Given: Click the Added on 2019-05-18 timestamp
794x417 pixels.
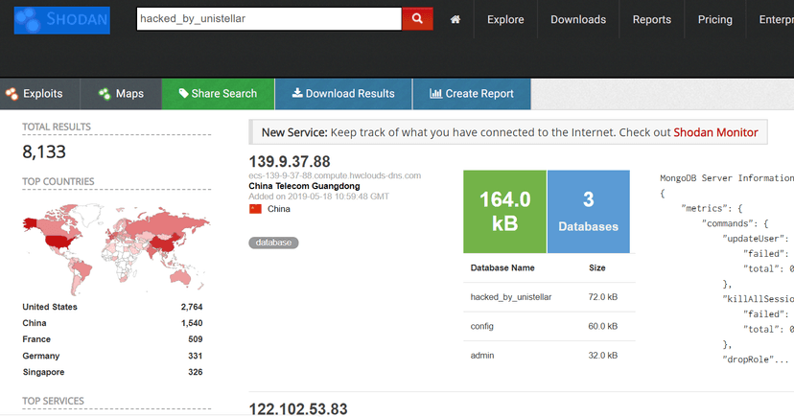Looking at the screenshot, I should (319, 197).
